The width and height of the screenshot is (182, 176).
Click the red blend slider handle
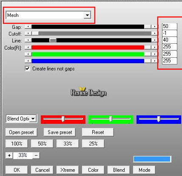click(x=63, y=119)
